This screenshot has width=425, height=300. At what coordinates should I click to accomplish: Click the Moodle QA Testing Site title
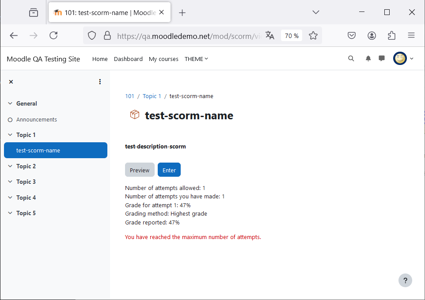(x=43, y=59)
